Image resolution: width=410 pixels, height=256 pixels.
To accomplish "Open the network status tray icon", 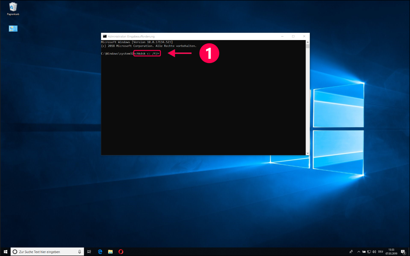I will (x=369, y=252).
